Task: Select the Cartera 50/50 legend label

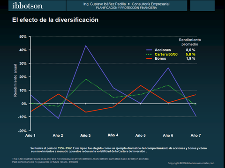Action: [x=166, y=54]
